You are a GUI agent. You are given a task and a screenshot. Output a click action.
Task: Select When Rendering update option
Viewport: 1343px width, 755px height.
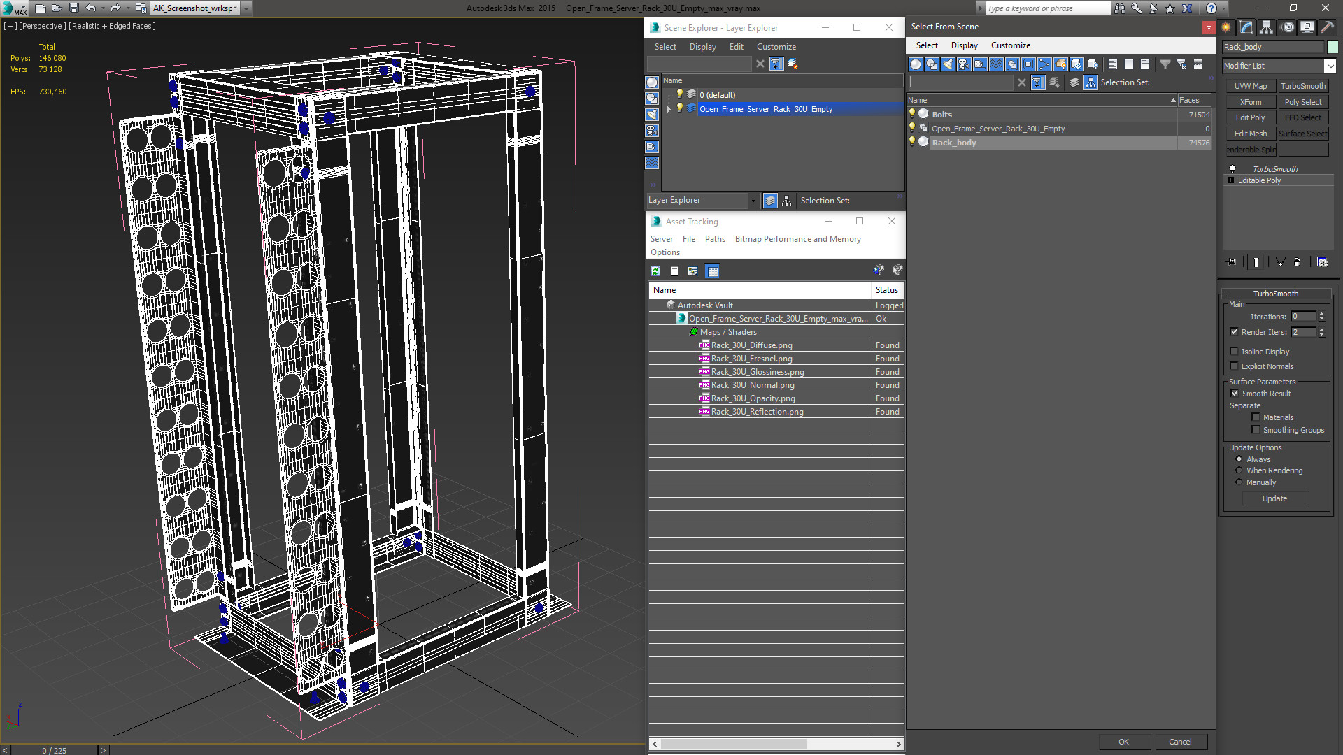1239,470
